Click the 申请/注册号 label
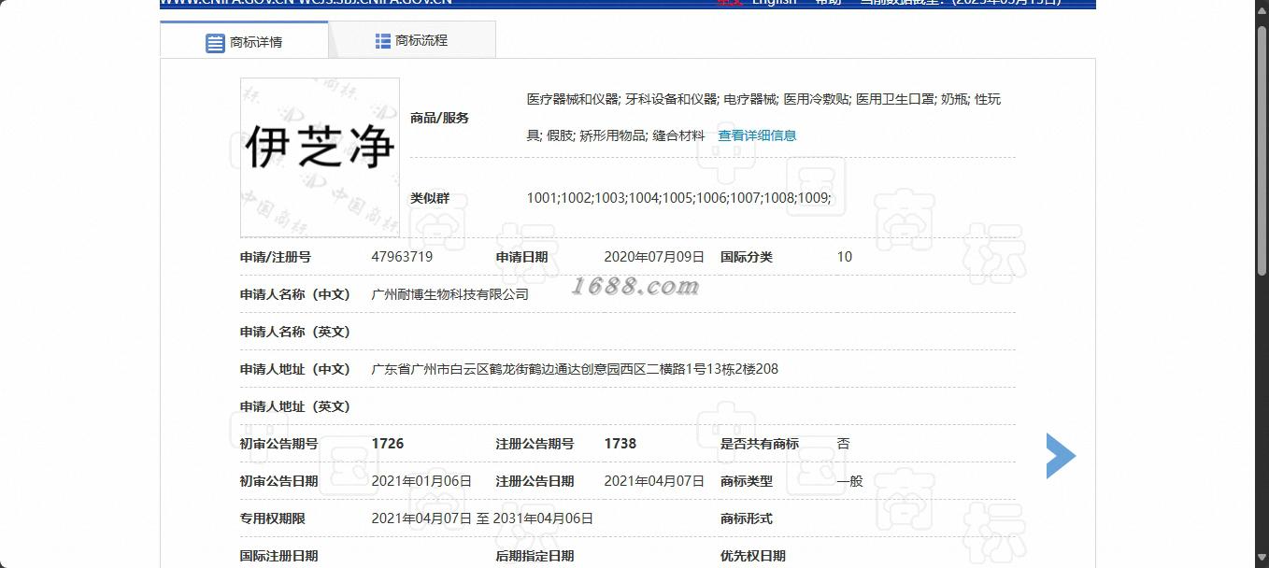Image resolution: width=1269 pixels, height=568 pixels. click(276, 257)
